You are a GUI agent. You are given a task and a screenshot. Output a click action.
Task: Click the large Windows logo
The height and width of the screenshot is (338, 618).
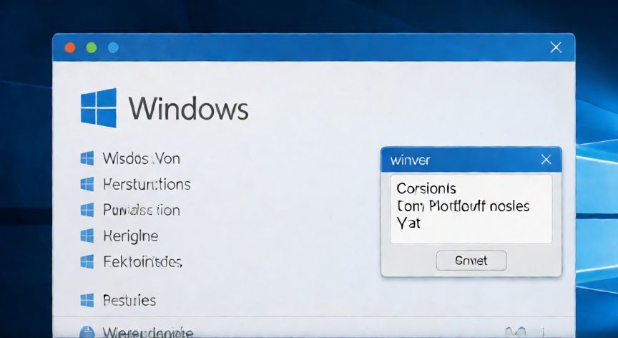point(99,107)
